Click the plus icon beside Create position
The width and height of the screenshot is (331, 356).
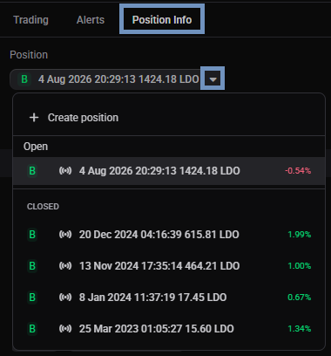pos(34,118)
